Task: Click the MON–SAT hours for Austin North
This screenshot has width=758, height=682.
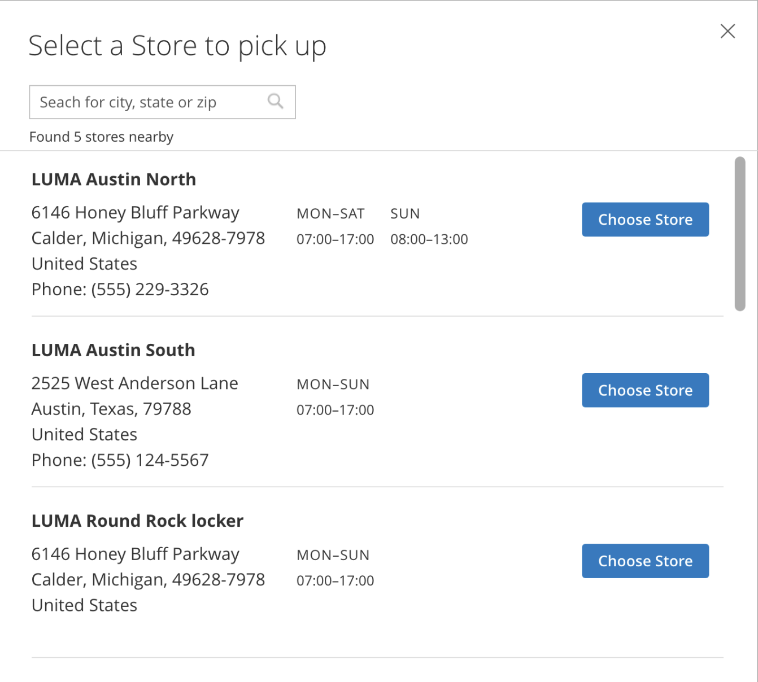Action: (335, 226)
